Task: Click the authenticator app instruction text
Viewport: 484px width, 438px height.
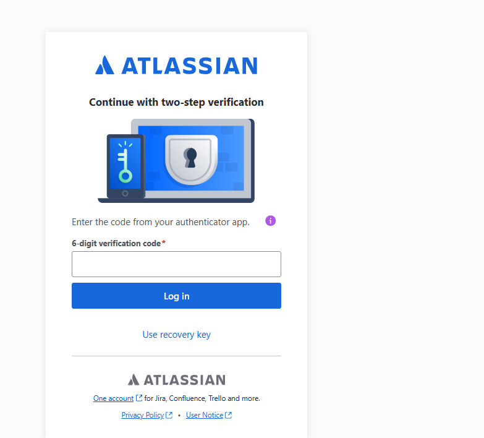Action: coord(161,222)
